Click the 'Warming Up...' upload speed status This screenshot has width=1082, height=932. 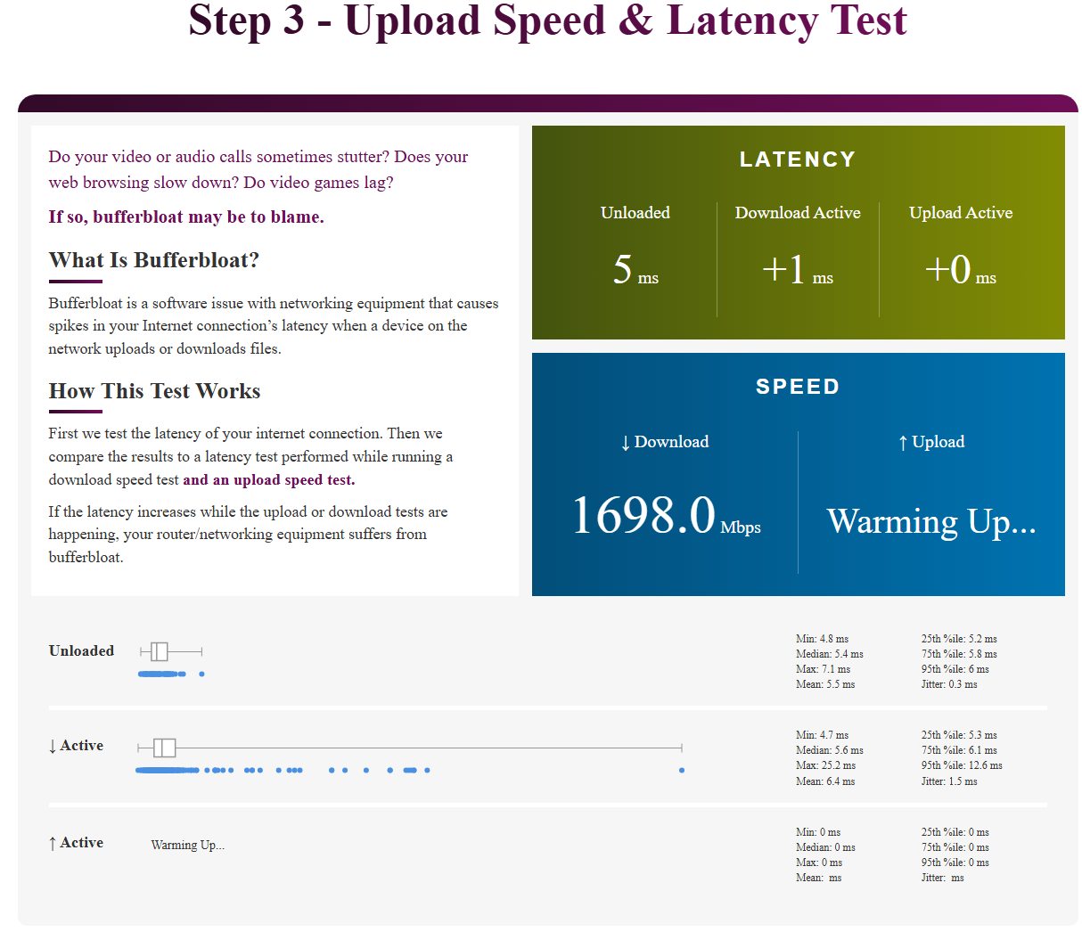click(931, 520)
